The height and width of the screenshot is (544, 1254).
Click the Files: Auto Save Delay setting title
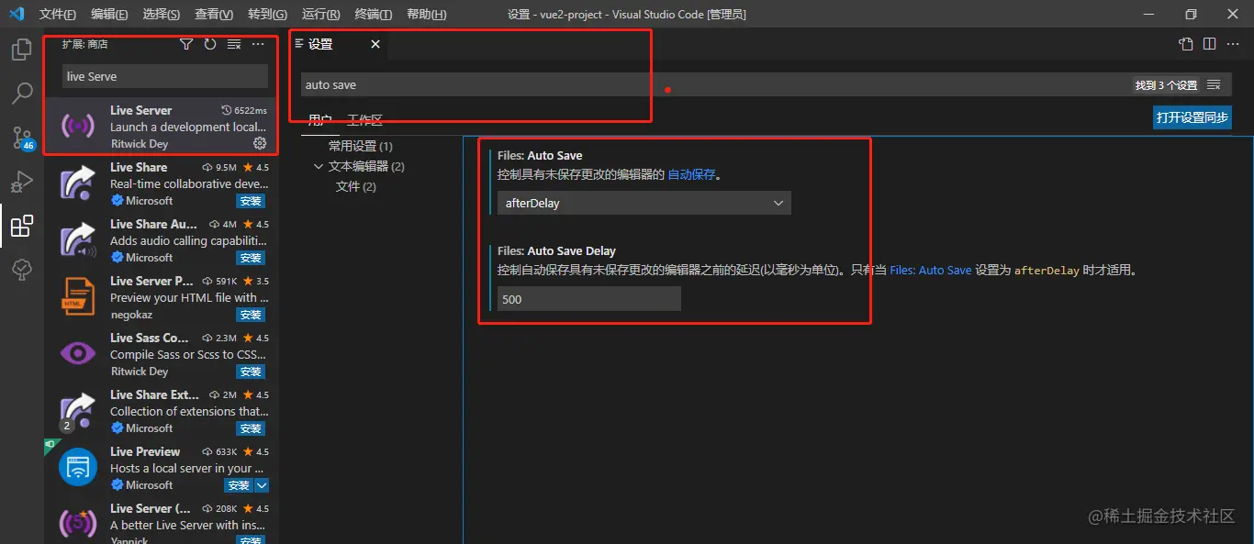click(x=556, y=250)
